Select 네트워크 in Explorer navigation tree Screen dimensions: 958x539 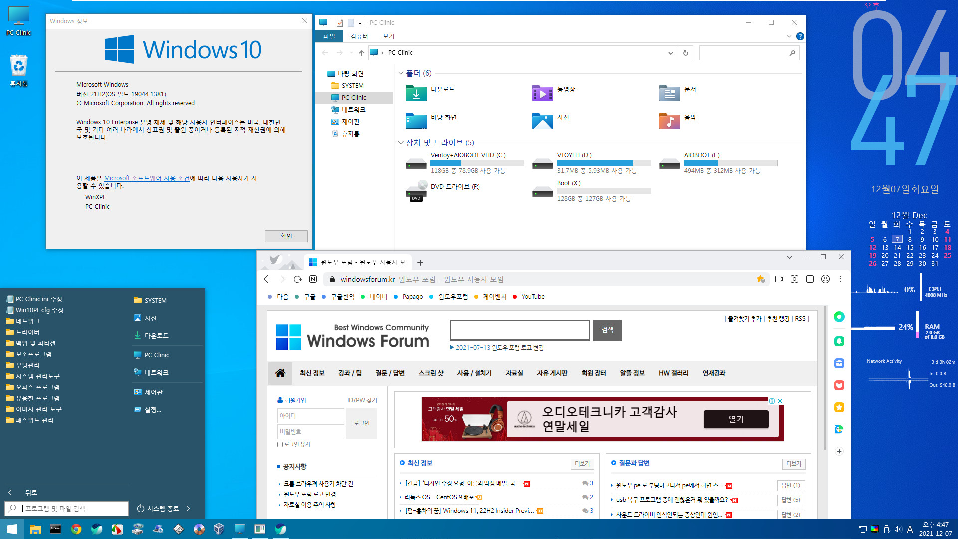coord(353,110)
